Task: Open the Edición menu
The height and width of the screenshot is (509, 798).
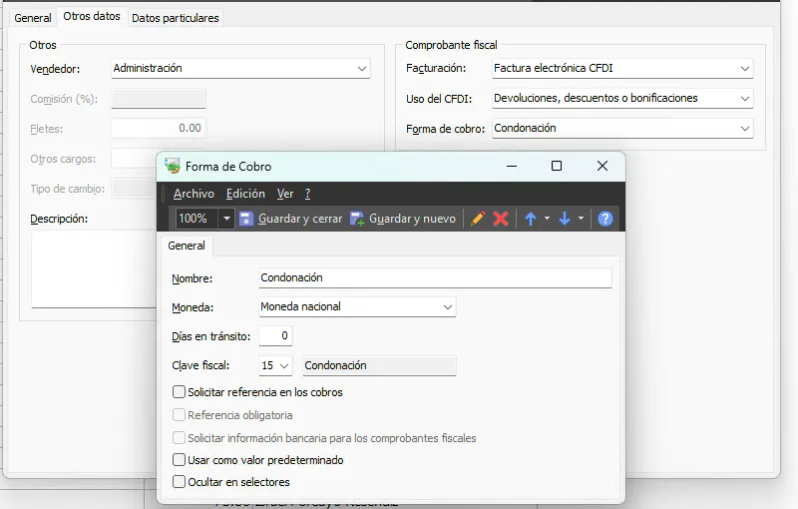Action: (x=245, y=194)
